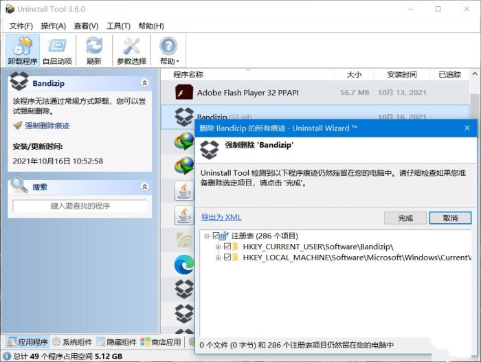Expand the HKEY_CURRENT_USER tree node
Viewport: 481px width, 362px height.
[218, 247]
